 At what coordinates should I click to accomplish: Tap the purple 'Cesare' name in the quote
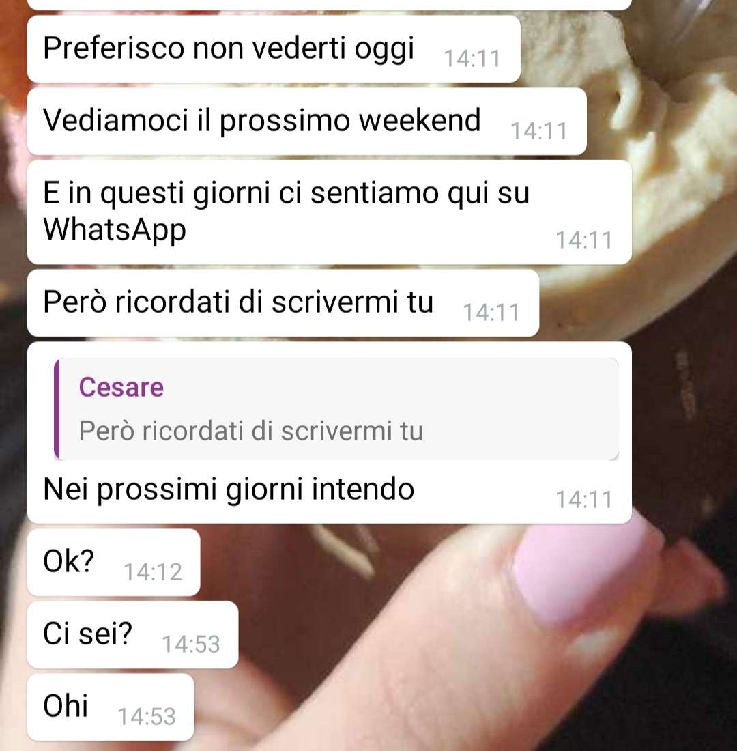[121, 387]
